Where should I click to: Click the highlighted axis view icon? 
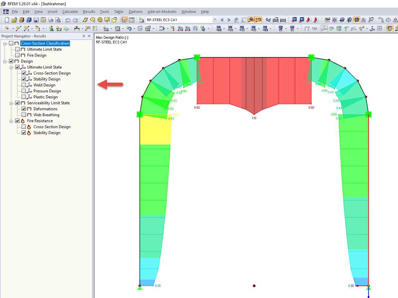357,20
